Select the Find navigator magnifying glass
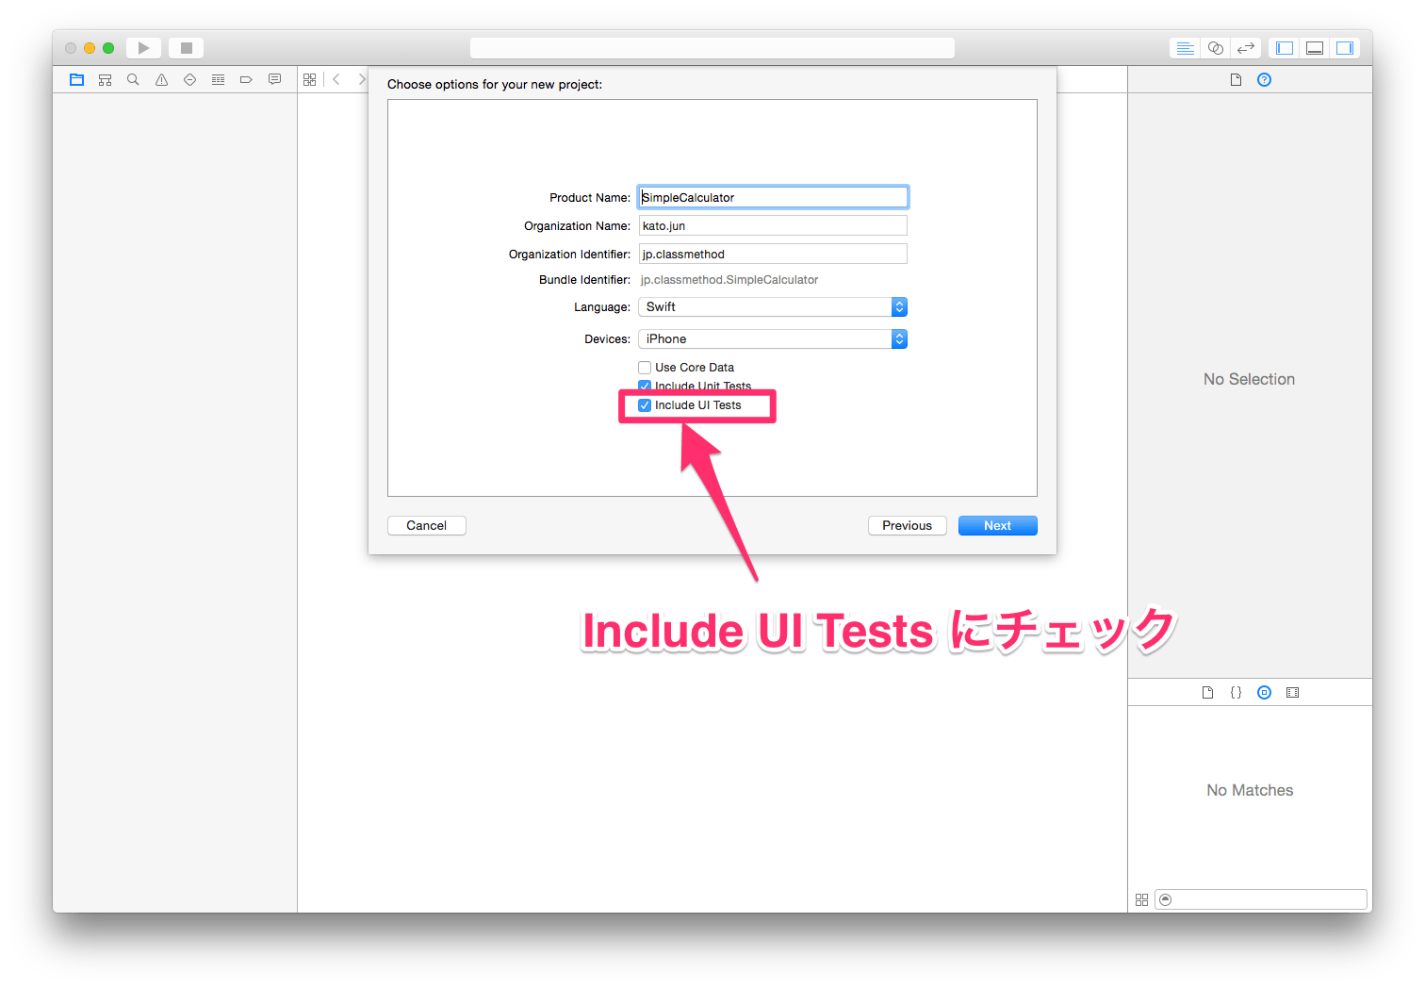Viewport: 1425px width, 988px height. pyautogui.click(x=133, y=79)
